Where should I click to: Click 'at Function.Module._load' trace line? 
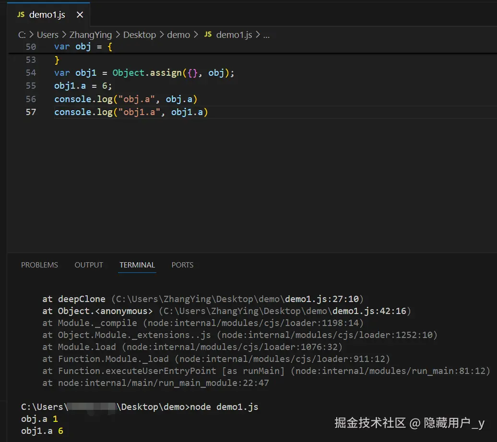[216, 359]
